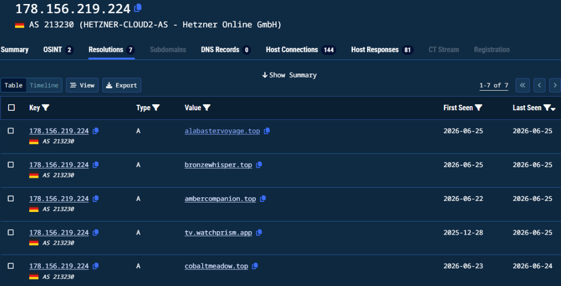Sort by the First Seen header
The height and width of the screenshot is (286, 561).
point(458,108)
